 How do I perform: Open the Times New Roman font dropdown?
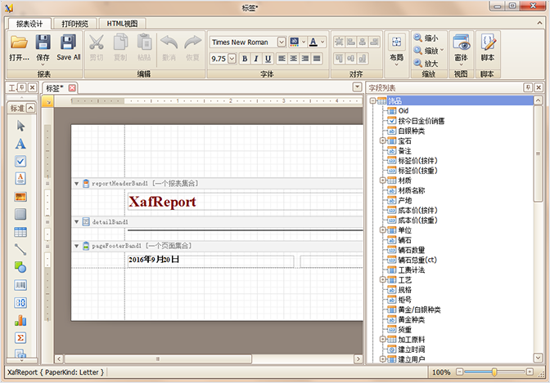pyautogui.click(x=282, y=42)
